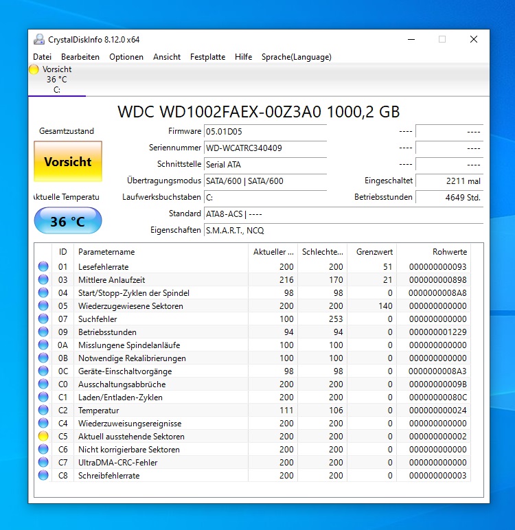Click the status orb for Laden/Entladen-Zyklen
This screenshot has height=530, width=515.
tap(43, 397)
